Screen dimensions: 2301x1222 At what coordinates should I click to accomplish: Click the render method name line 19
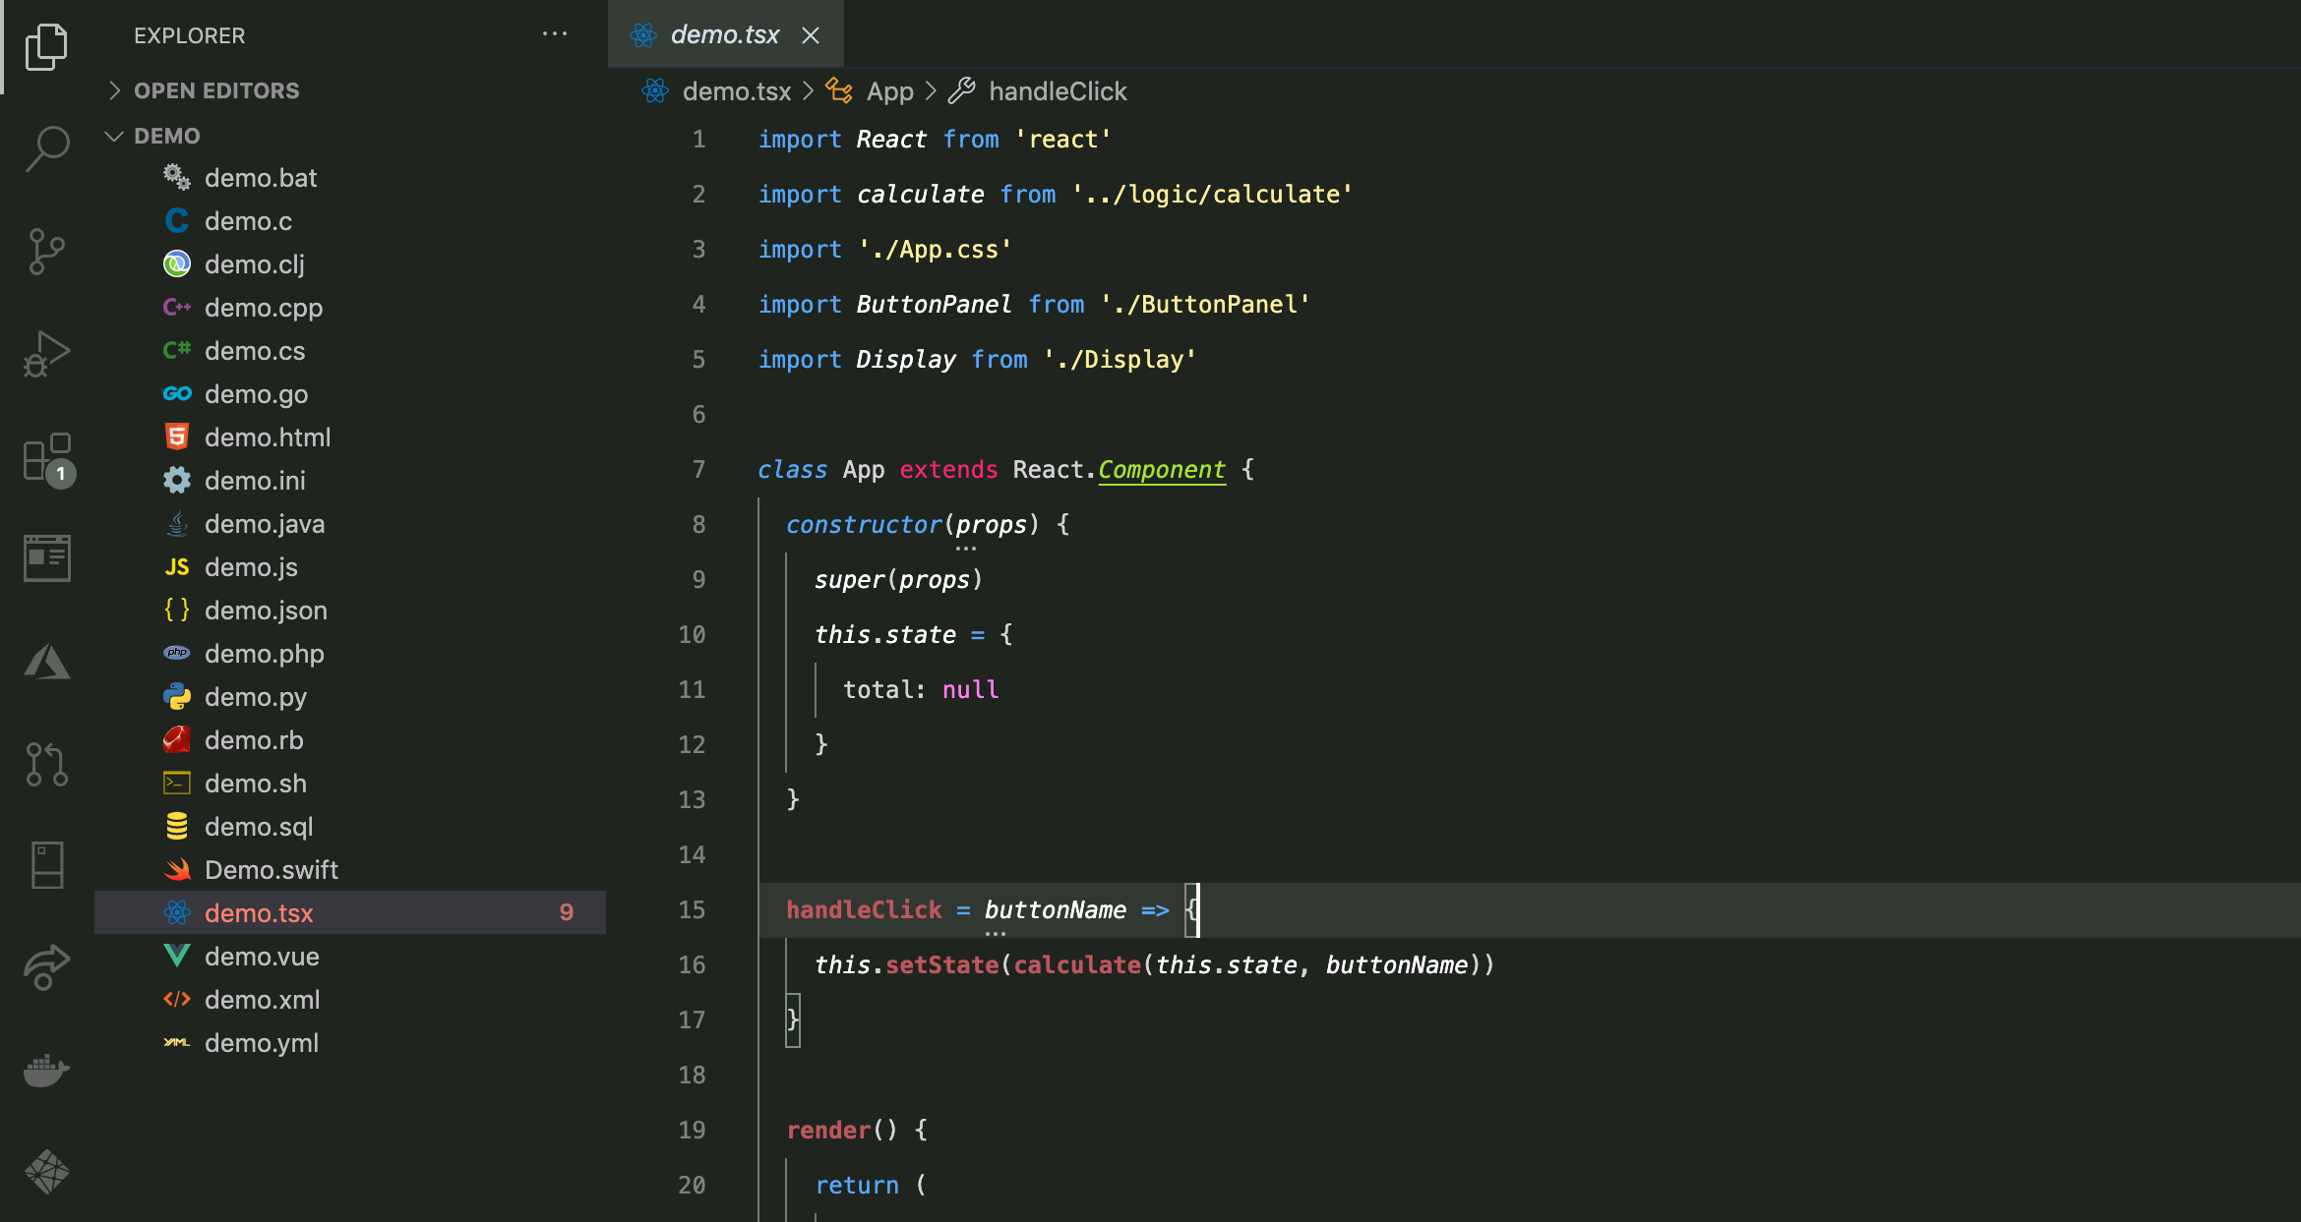[828, 1131]
